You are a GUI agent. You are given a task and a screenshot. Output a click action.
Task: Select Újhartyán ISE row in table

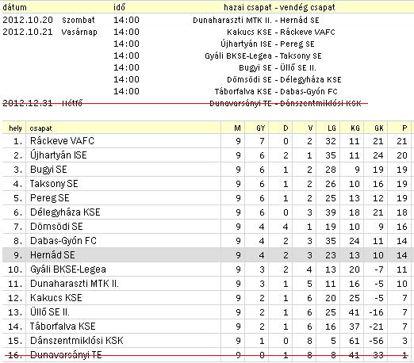click(207, 155)
